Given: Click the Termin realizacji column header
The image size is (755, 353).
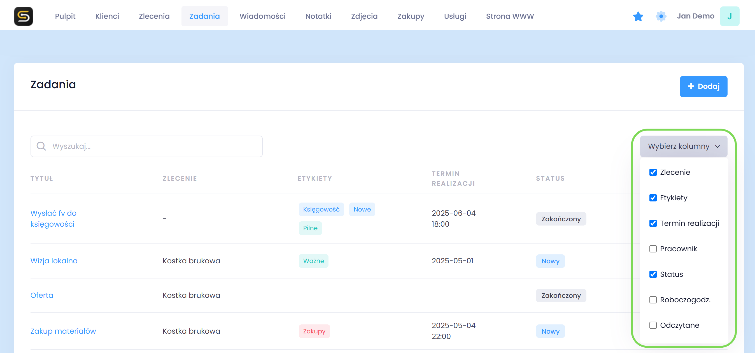Looking at the screenshot, I should (x=453, y=178).
